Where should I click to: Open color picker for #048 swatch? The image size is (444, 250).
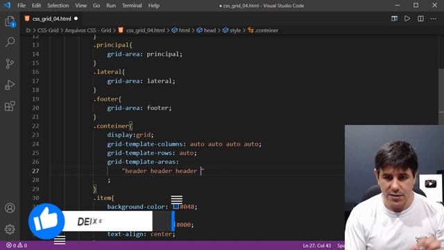(176, 207)
